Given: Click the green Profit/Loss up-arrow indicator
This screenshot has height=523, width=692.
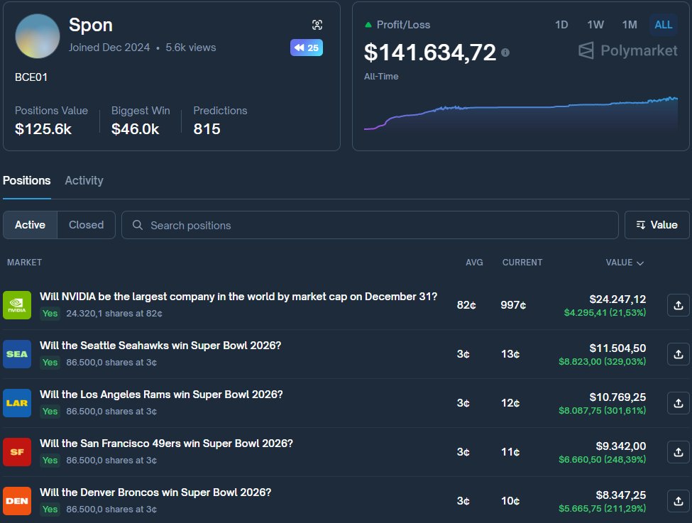Looking at the screenshot, I should point(368,25).
